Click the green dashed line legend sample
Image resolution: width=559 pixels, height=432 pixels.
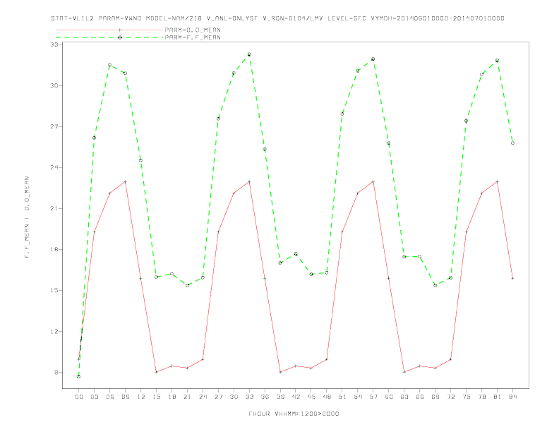tap(109, 37)
